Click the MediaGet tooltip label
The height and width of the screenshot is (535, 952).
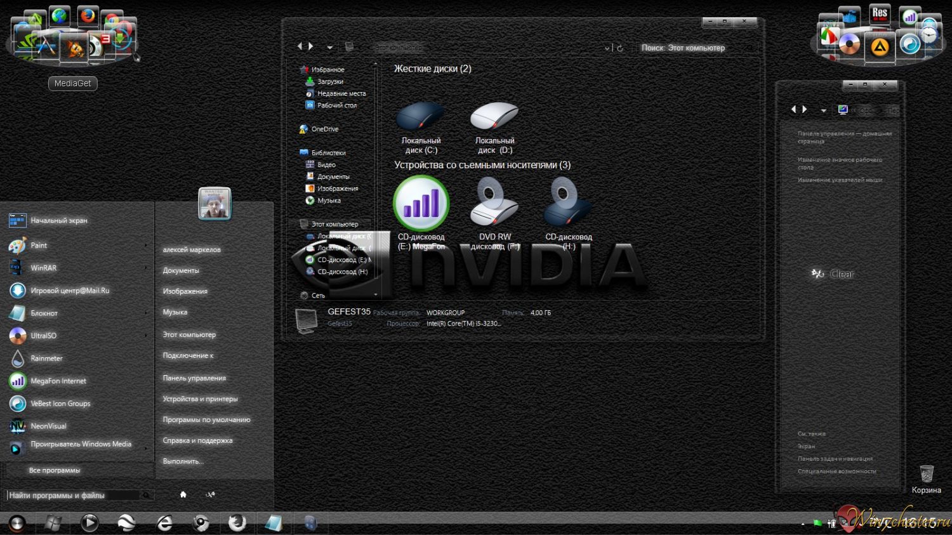tap(73, 83)
